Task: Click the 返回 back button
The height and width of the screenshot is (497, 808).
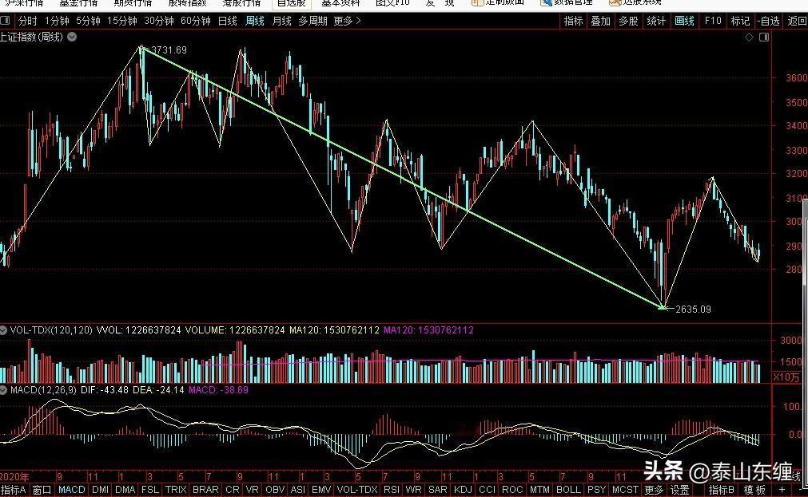Action: [797, 21]
